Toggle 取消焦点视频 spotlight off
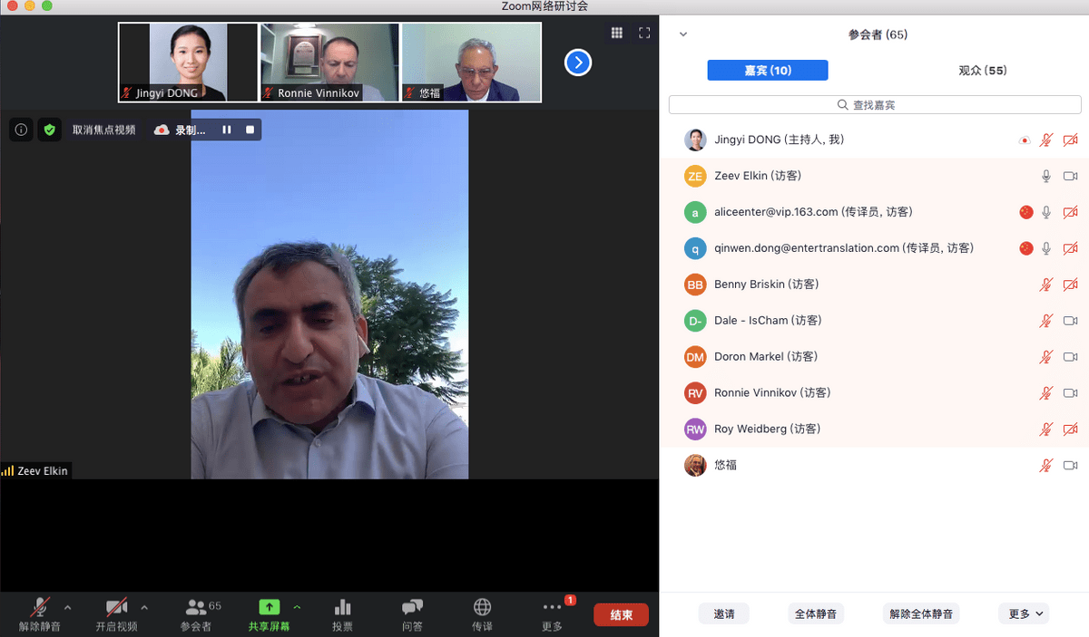The width and height of the screenshot is (1089, 637). click(104, 130)
